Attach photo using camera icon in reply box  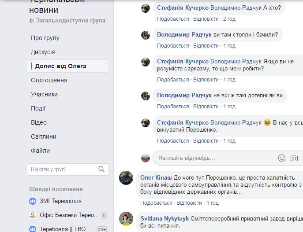(294, 158)
